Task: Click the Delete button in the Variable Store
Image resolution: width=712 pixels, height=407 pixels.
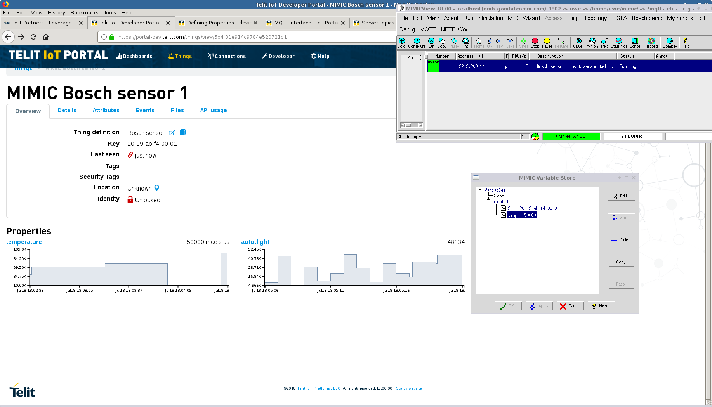Action: click(x=622, y=240)
